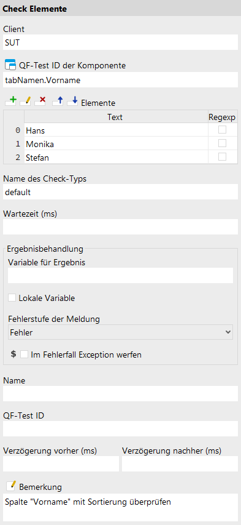Click the dollar sign variable icon

pos(13,355)
